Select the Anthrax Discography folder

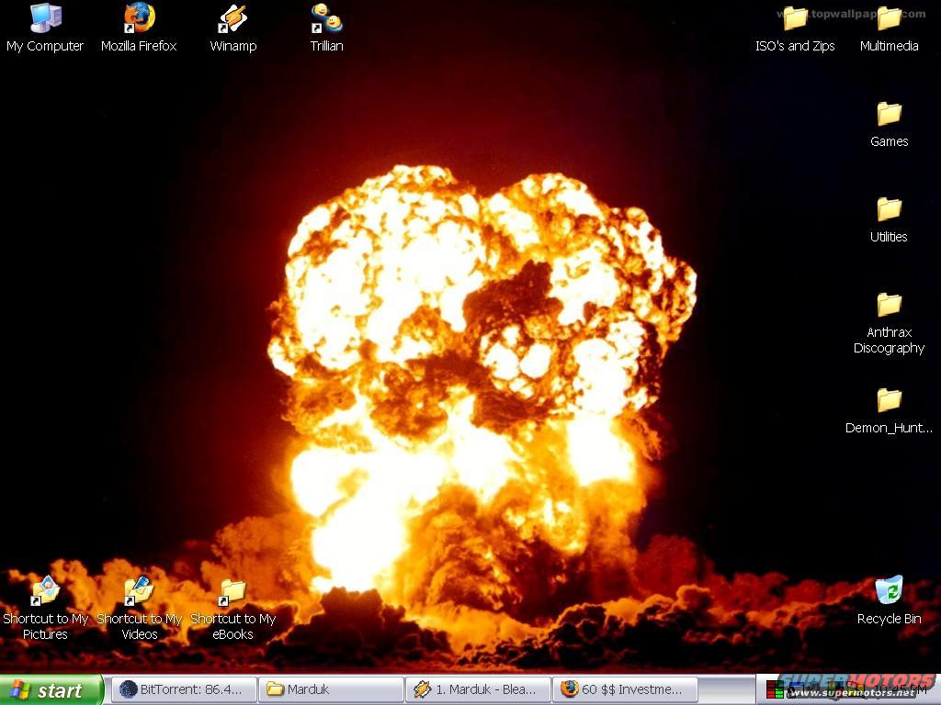click(889, 305)
